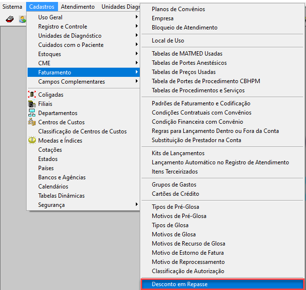
Task: Expand the Faturamento submenu
Action: coord(83,72)
